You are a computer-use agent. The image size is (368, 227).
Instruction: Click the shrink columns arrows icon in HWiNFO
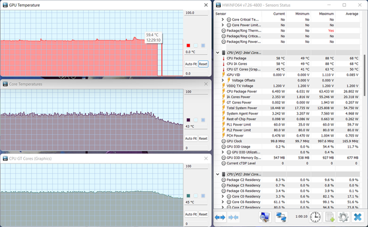233,218
